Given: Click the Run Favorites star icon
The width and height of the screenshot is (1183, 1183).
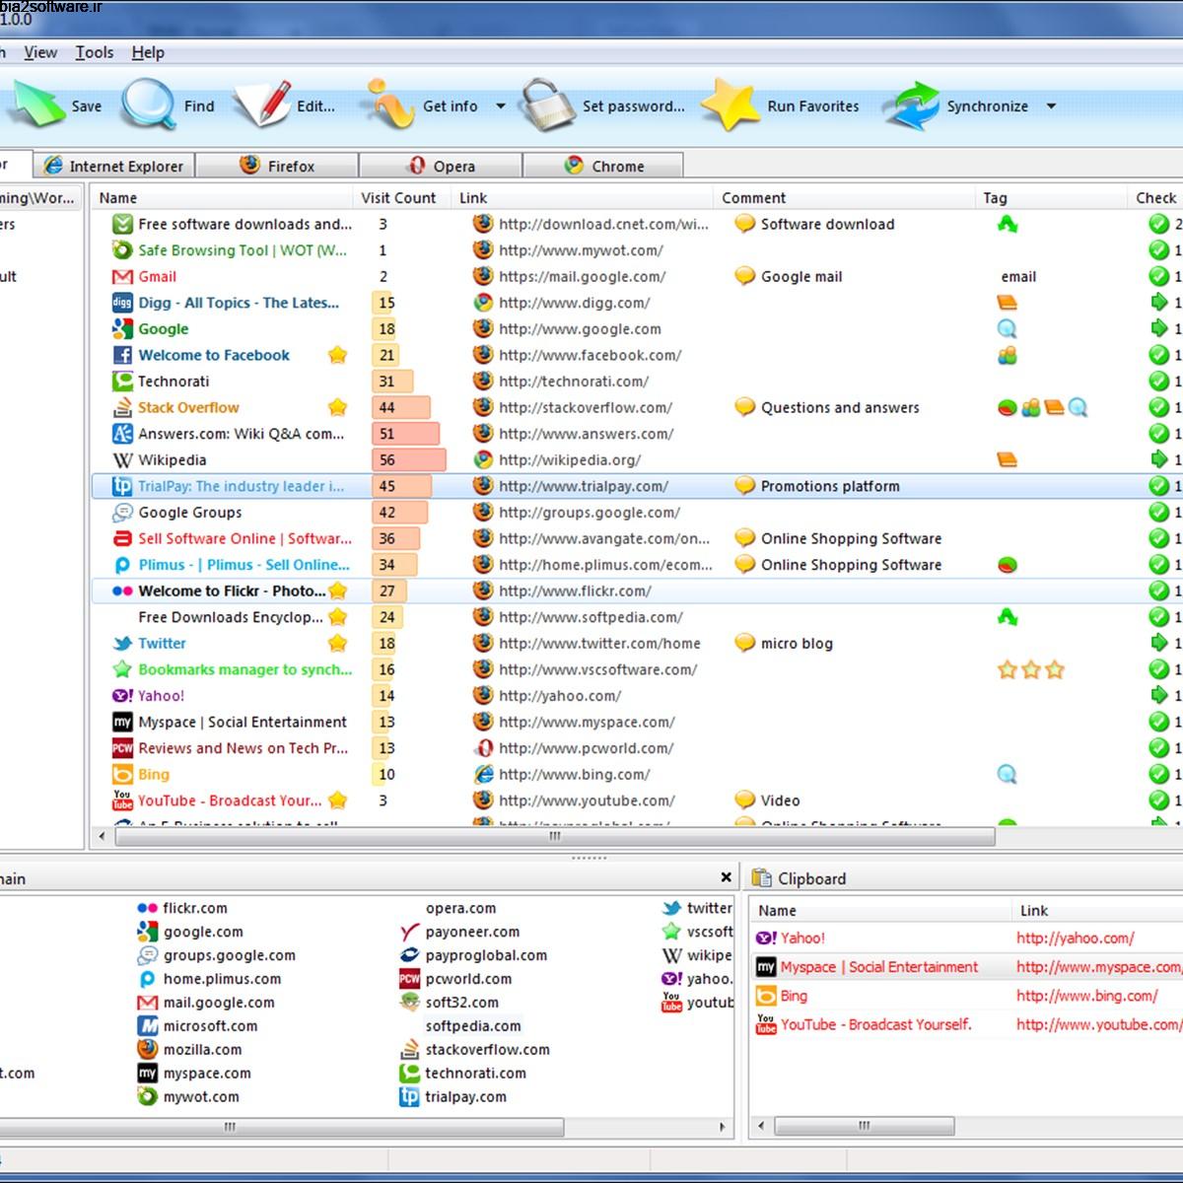Looking at the screenshot, I should pyautogui.click(x=730, y=104).
